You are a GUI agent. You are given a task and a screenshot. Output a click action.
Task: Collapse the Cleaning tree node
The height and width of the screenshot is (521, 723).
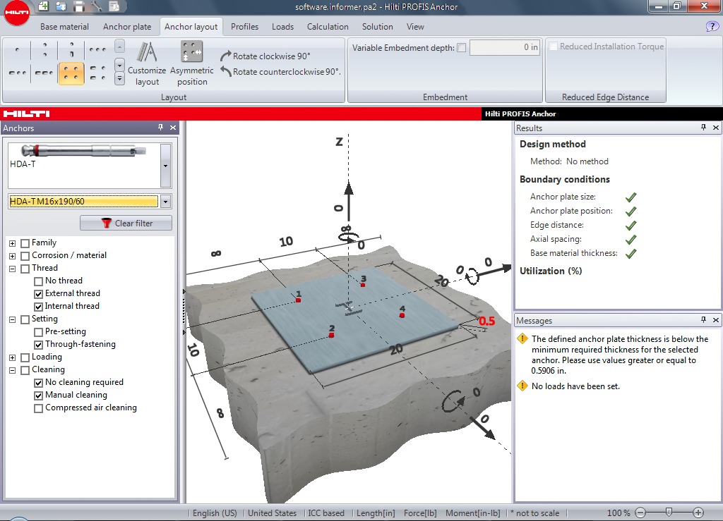point(13,370)
